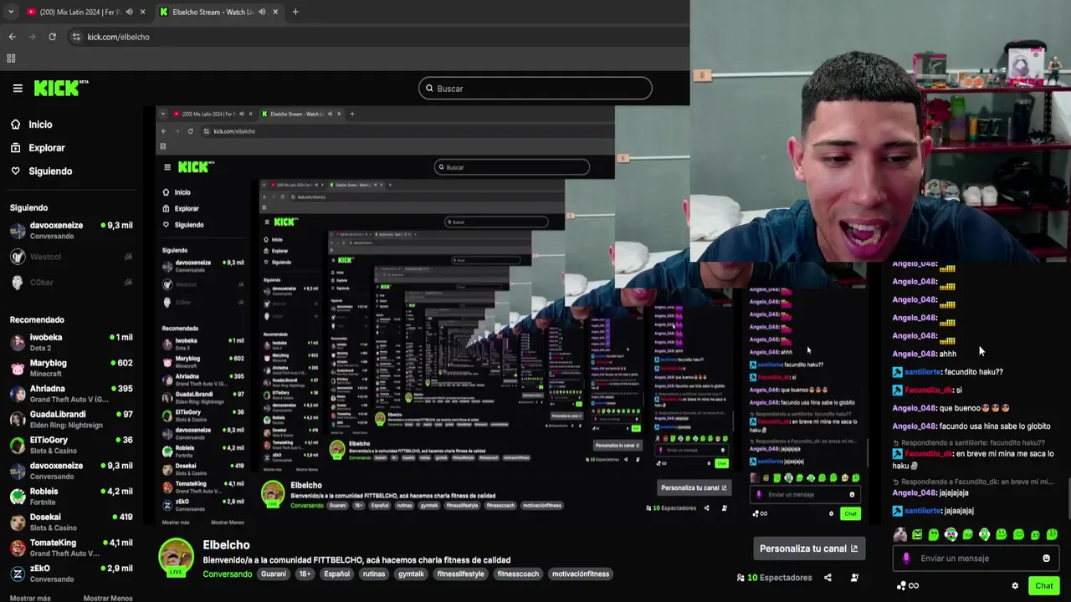Click the browser Forward arrow

click(x=32, y=37)
